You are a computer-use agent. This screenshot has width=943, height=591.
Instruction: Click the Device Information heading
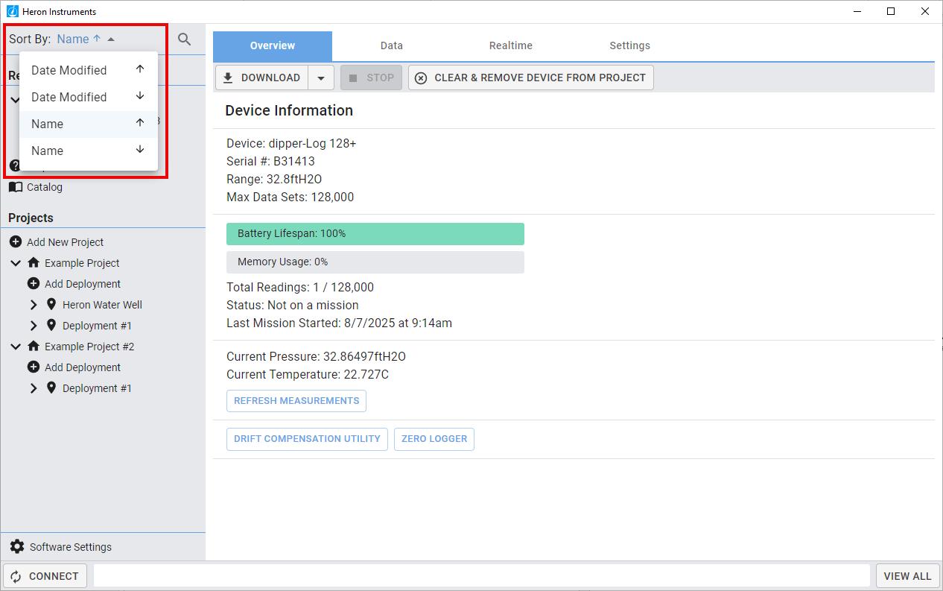pyautogui.click(x=289, y=110)
